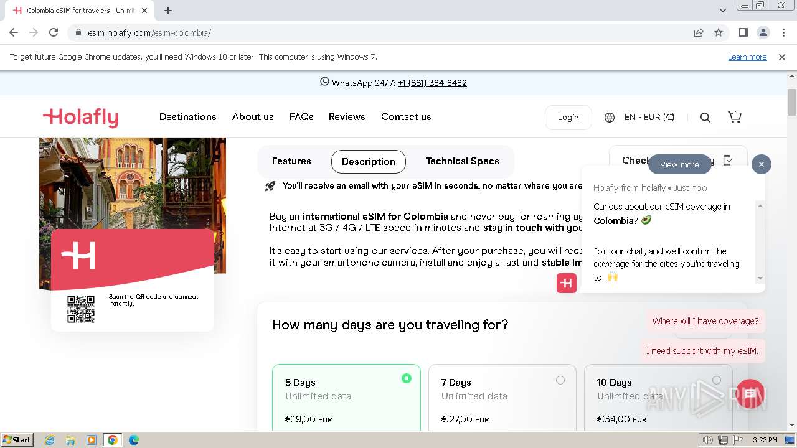Dismiss the Chrome update notification bar
This screenshot has width=797, height=448.
[782, 57]
